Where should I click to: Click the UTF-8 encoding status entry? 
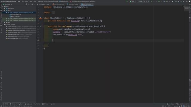[x=170, y=106]
